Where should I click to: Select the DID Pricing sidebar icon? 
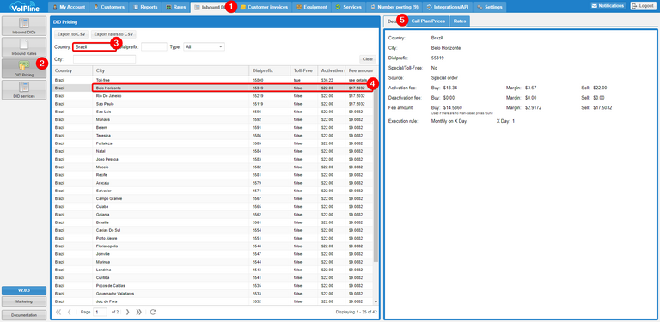24,69
